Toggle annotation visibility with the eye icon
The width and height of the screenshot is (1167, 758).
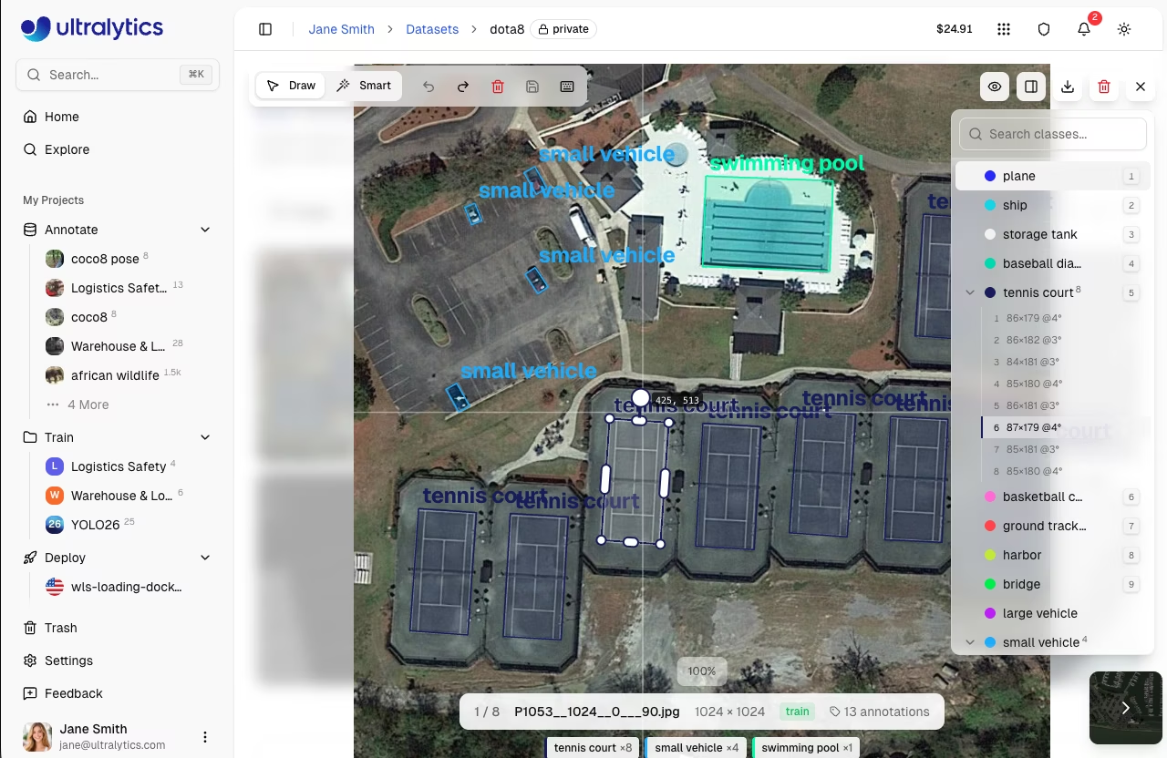point(995,87)
